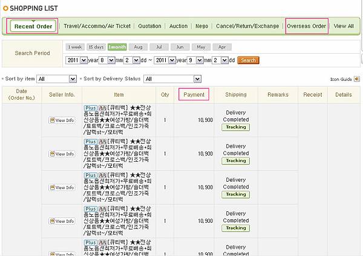Image resolution: width=363 pixels, height=256 pixels.
Task: Go to the View All tab
Action: click(x=343, y=26)
